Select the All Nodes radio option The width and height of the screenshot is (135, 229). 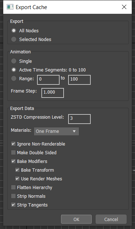pyautogui.click(x=14, y=30)
